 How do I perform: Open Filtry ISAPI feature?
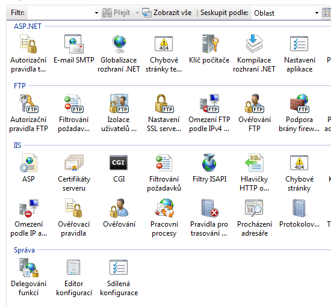pyautogui.click(x=209, y=168)
